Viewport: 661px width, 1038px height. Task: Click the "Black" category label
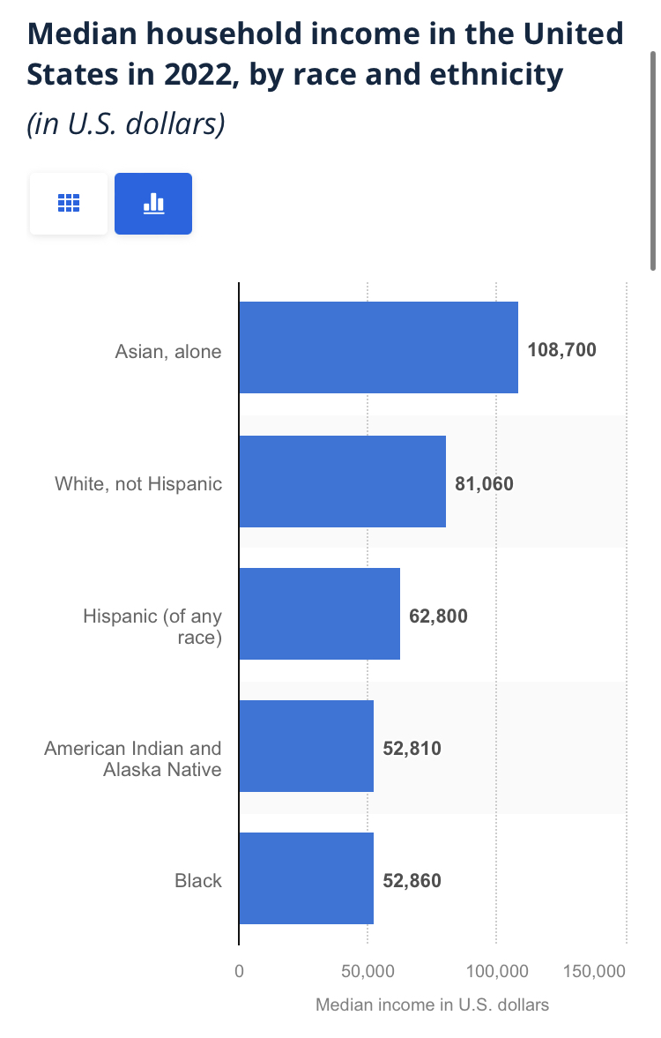198,880
